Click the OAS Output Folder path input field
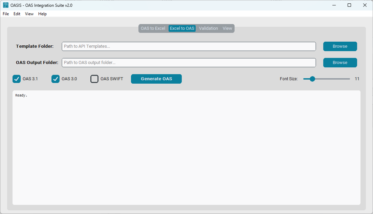This screenshot has width=373, height=214. [x=188, y=62]
